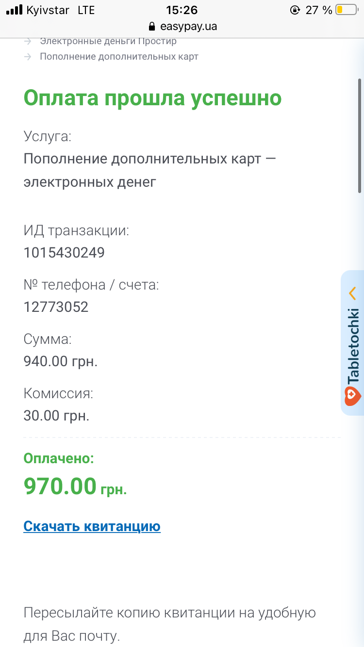The width and height of the screenshot is (364, 647).
Task: Tap arrow next to Электронные деньги Простир
Action: click(28, 42)
